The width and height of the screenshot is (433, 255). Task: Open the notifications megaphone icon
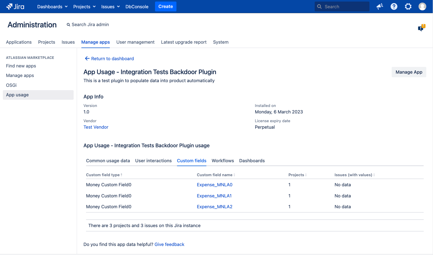pyautogui.click(x=380, y=6)
